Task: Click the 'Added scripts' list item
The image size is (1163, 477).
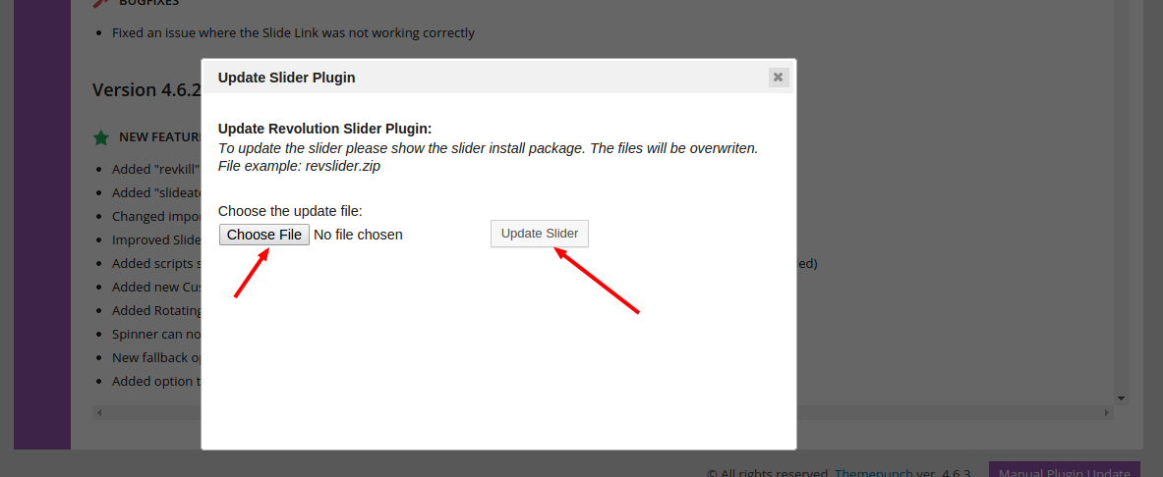Action: tap(156, 264)
